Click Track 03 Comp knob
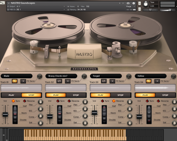The width and height of the screenshot is (177, 141). (x=130, y=116)
